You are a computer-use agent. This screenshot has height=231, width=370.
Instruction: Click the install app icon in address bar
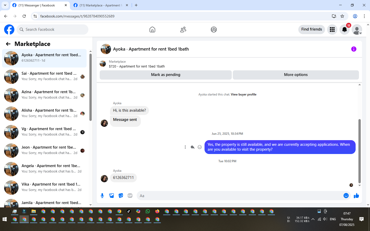[x=334, y=16]
